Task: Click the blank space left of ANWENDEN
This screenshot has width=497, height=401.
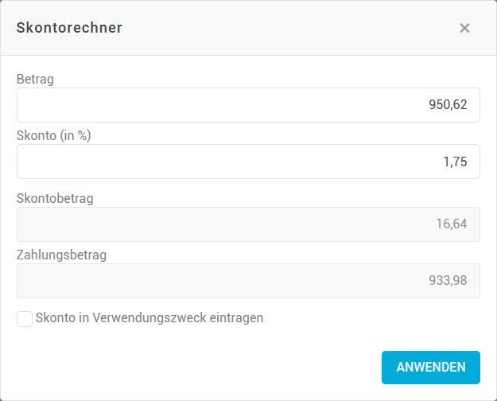Action: (199, 368)
